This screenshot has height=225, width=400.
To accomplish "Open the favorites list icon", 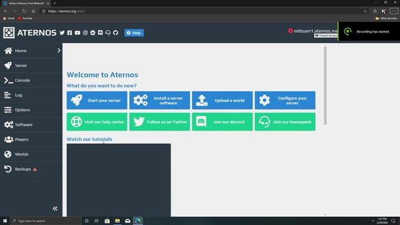I will click(x=375, y=11).
